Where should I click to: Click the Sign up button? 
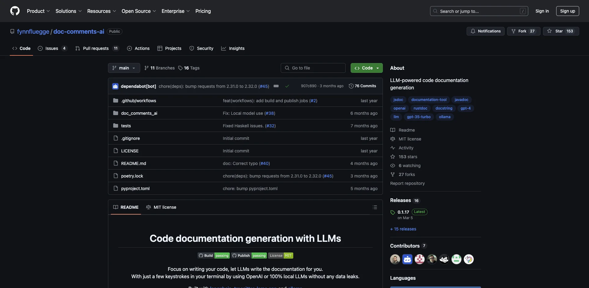click(x=568, y=11)
